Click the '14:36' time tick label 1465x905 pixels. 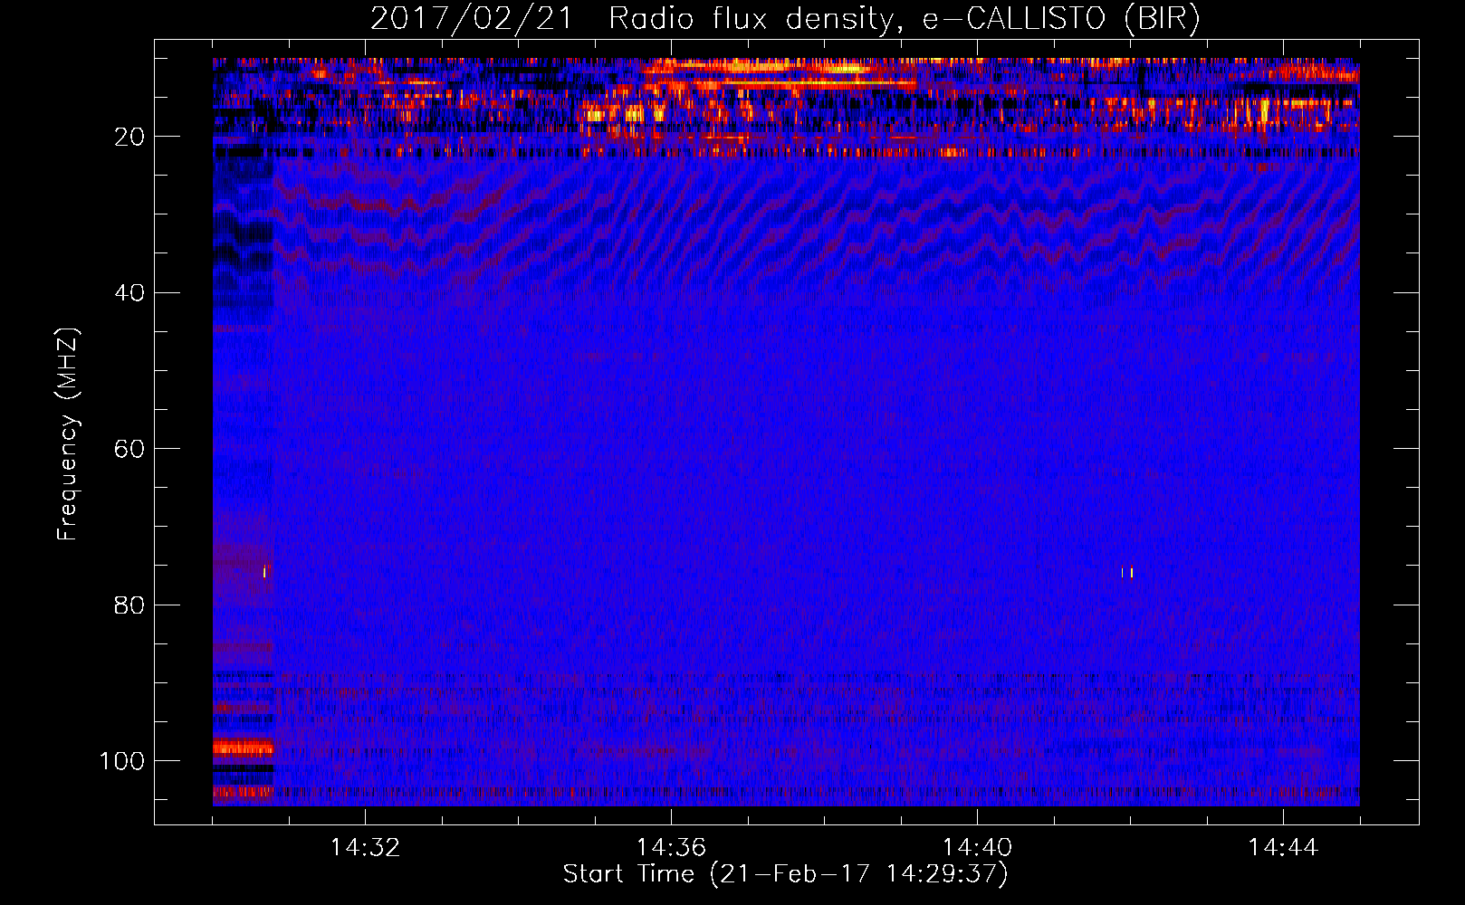click(x=671, y=848)
